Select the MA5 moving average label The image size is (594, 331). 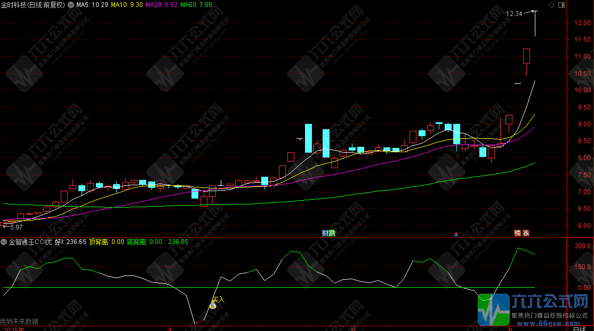[92, 5]
